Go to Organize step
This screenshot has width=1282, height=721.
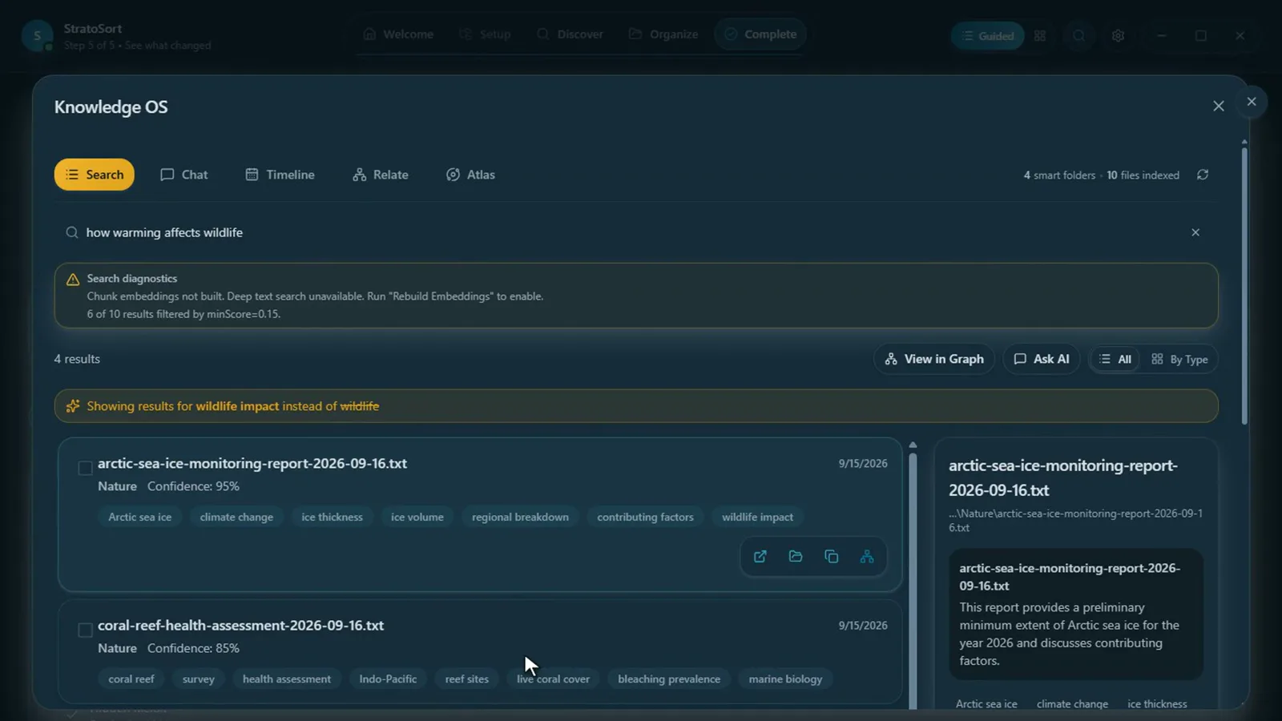tap(663, 34)
